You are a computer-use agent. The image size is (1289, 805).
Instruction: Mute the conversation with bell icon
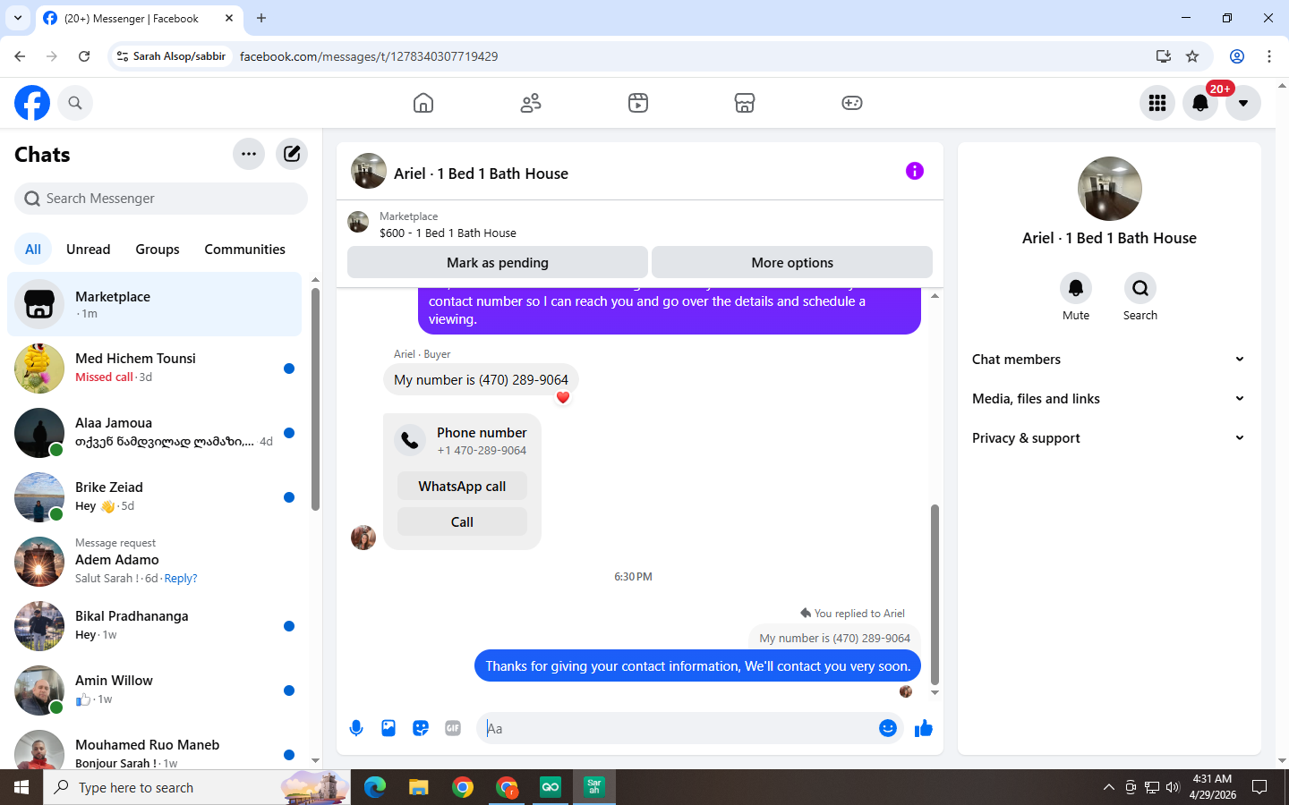1076,288
